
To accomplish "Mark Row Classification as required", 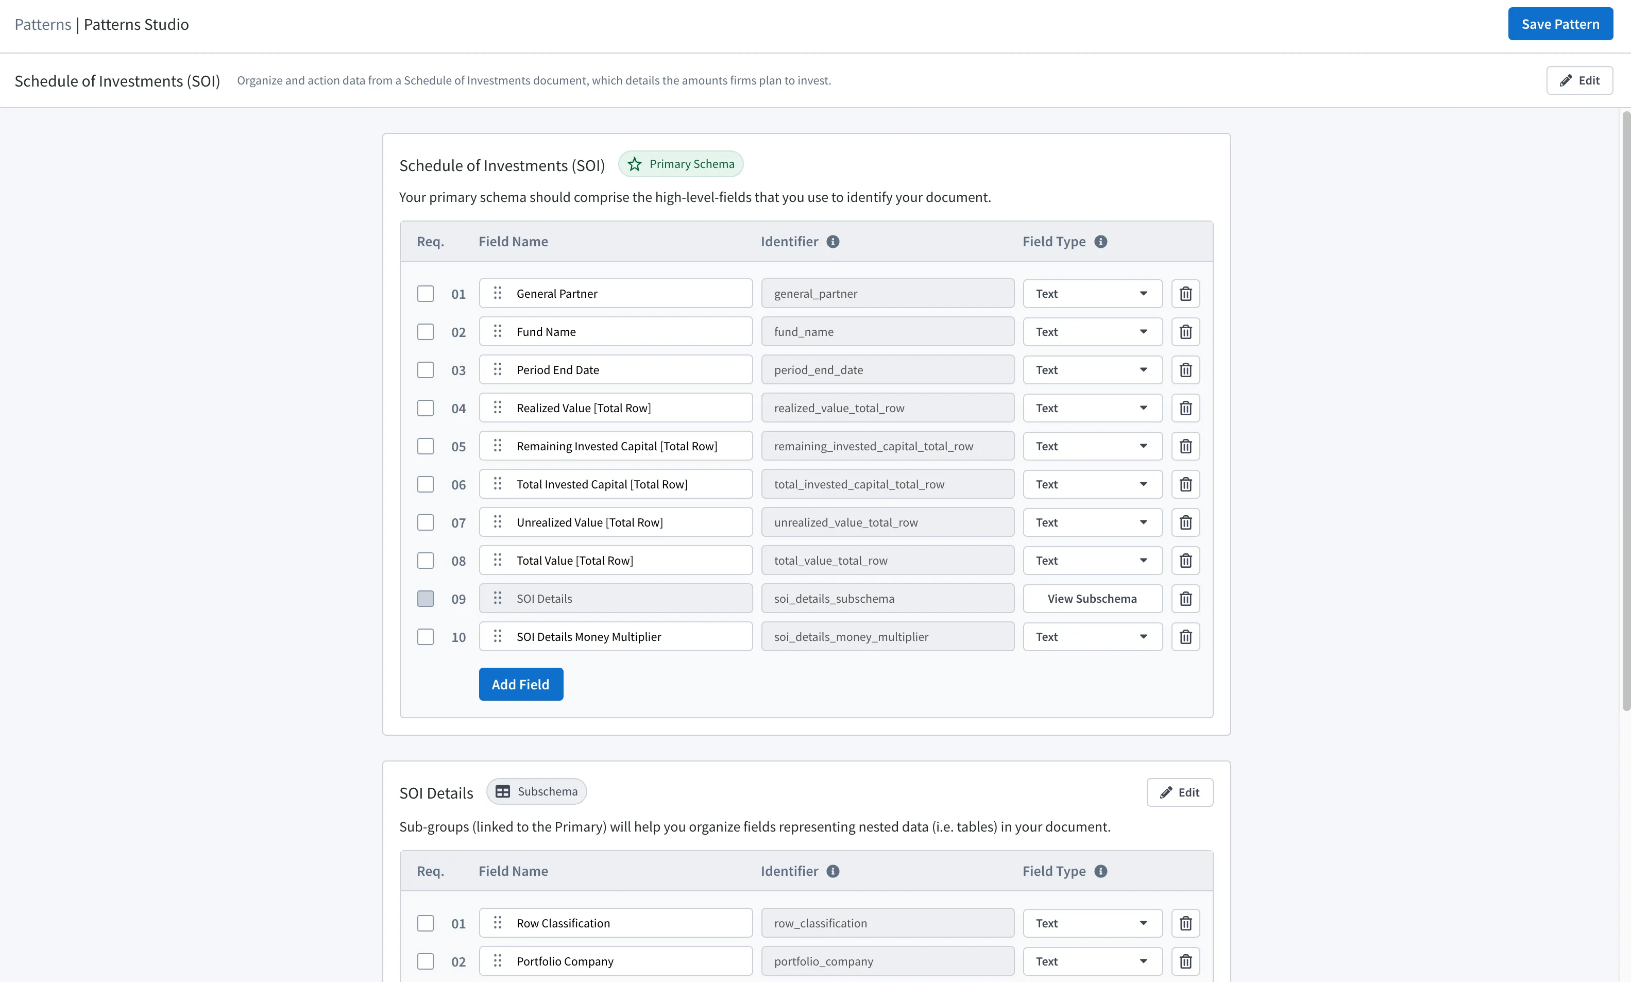I will [x=426, y=923].
